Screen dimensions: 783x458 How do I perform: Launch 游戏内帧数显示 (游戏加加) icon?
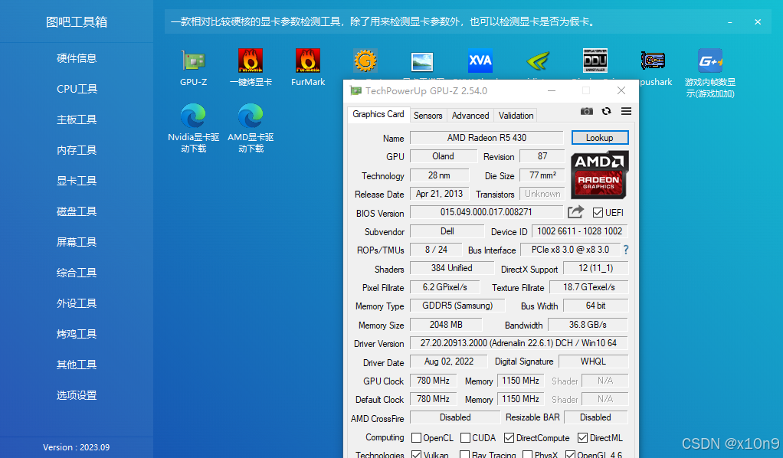pyautogui.click(x=710, y=61)
